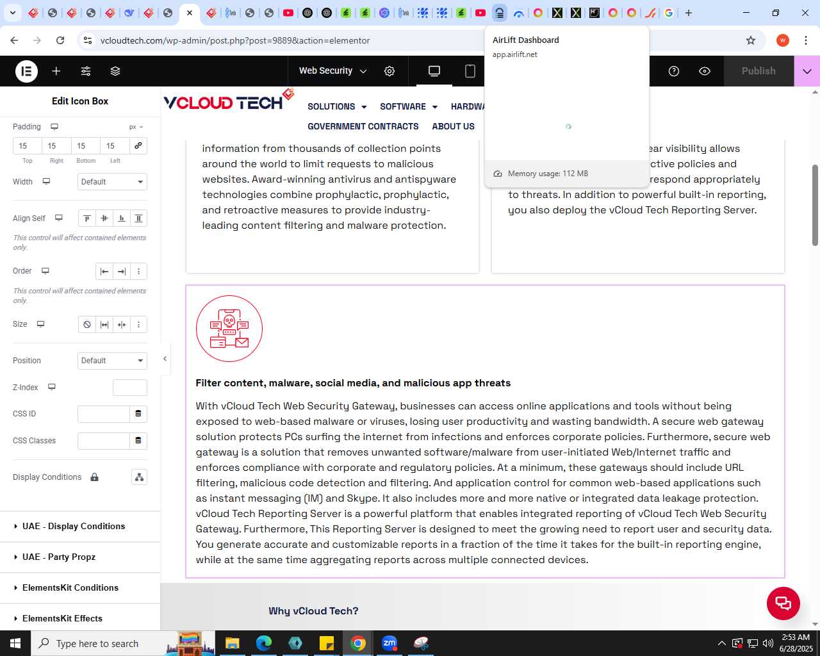Image resolution: width=820 pixels, height=656 pixels.
Task: Open Site Settings sliders icon
Action: (86, 71)
